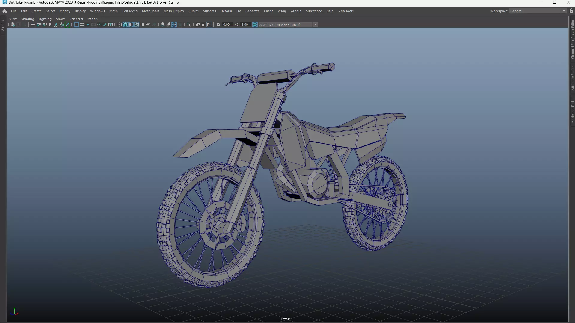The height and width of the screenshot is (323, 575).
Task: Open the File menu
Action: point(14,11)
